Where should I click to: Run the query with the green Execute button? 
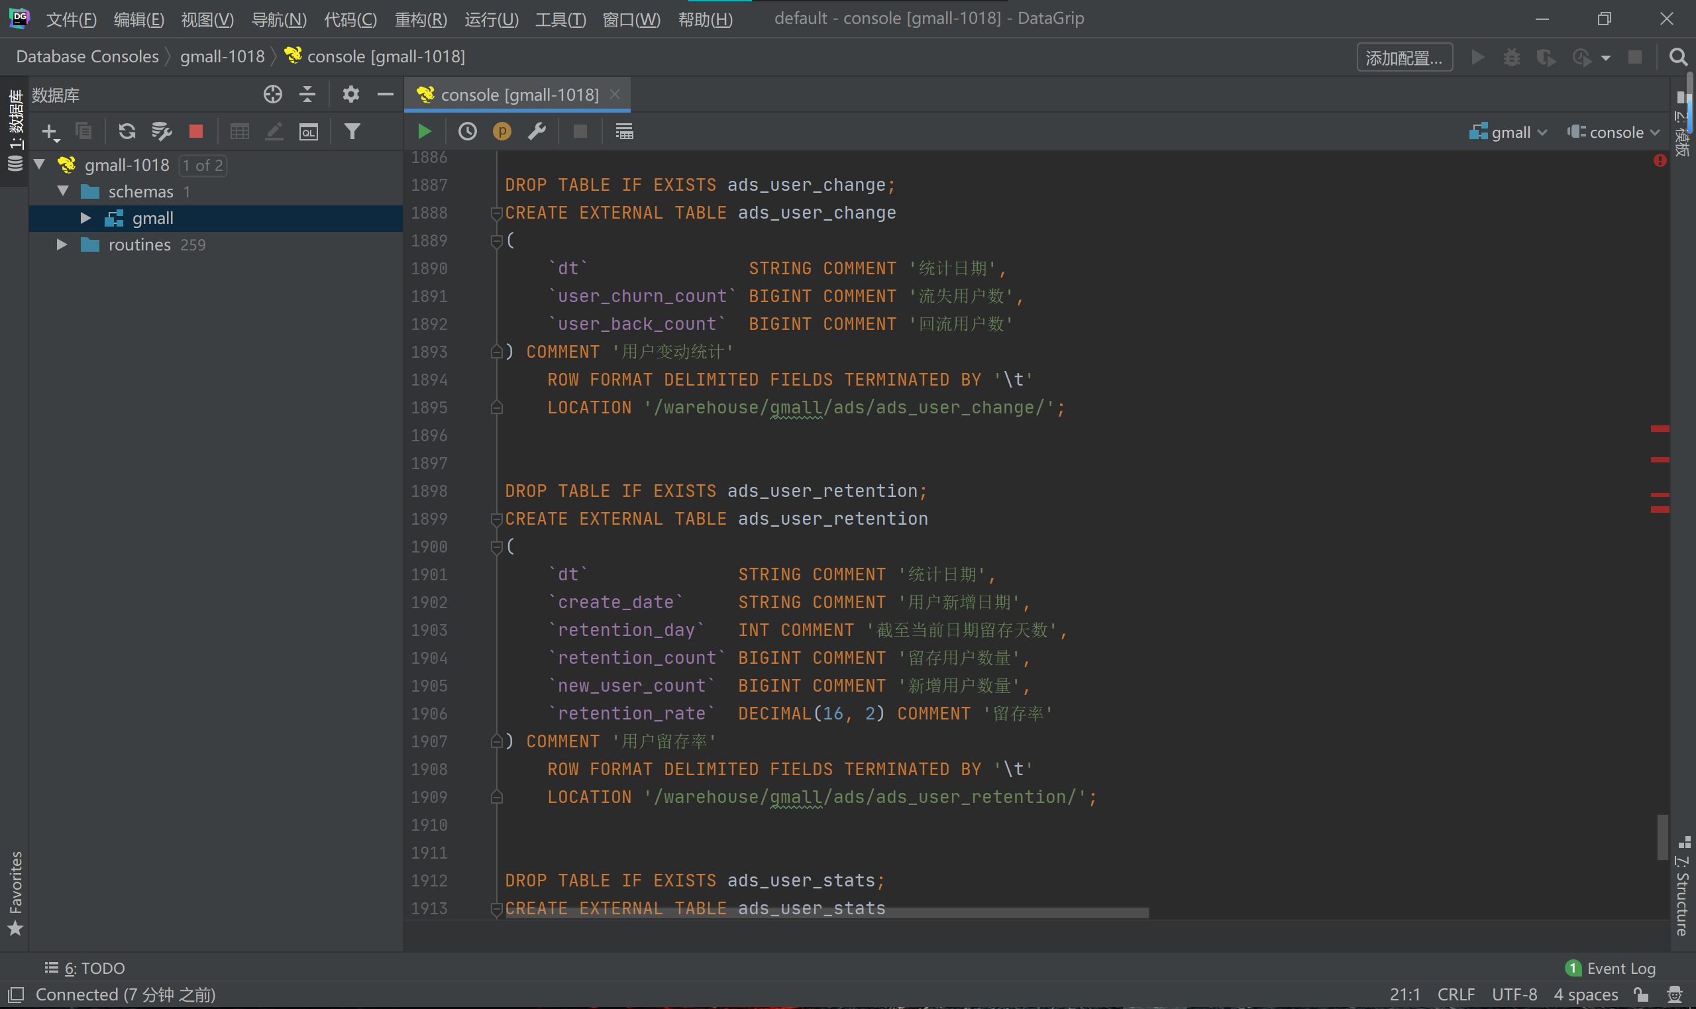pyautogui.click(x=424, y=131)
